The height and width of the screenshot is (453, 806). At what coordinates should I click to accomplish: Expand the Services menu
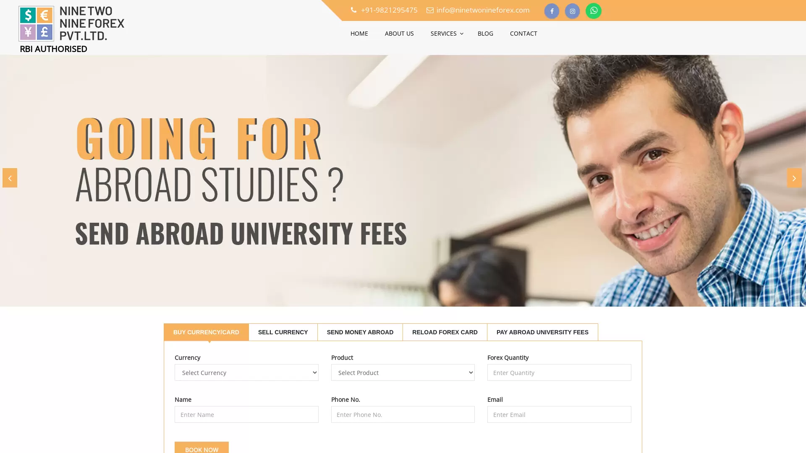click(x=446, y=34)
